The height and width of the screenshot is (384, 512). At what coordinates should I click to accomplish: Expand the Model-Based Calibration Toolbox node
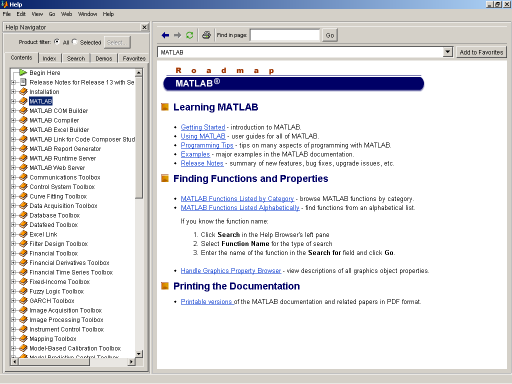pyautogui.click(x=13, y=348)
